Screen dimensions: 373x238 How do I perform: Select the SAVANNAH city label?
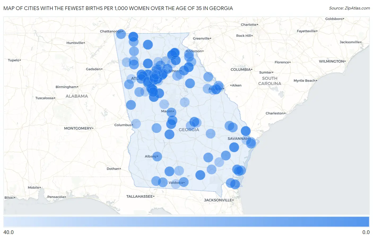pyautogui.click(x=238, y=138)
